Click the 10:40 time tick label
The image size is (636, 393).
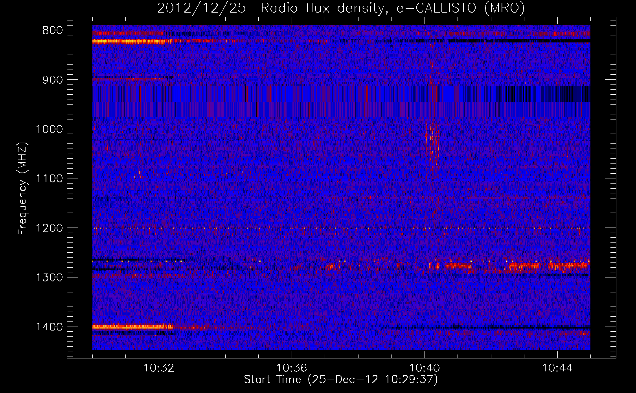[425, 368]
